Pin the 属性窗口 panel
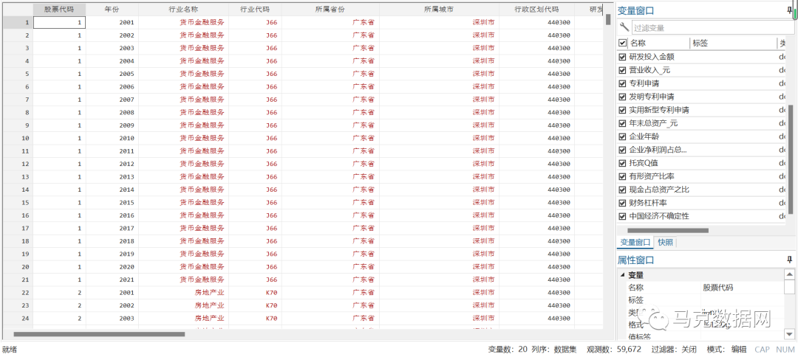Viewport: 798px width, 354px height. 789,260
